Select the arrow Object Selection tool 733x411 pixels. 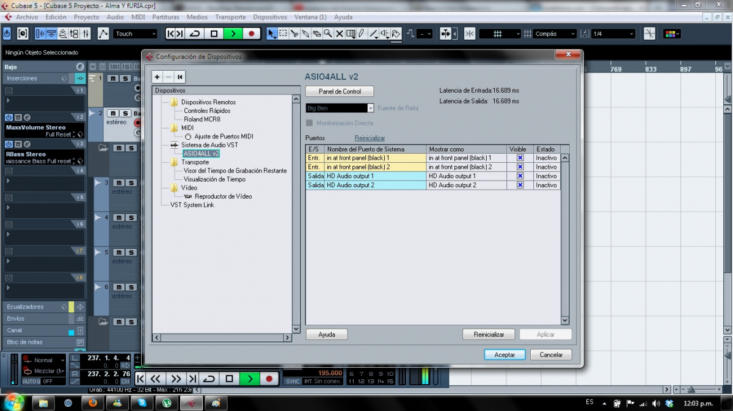(x=272, y=34)
